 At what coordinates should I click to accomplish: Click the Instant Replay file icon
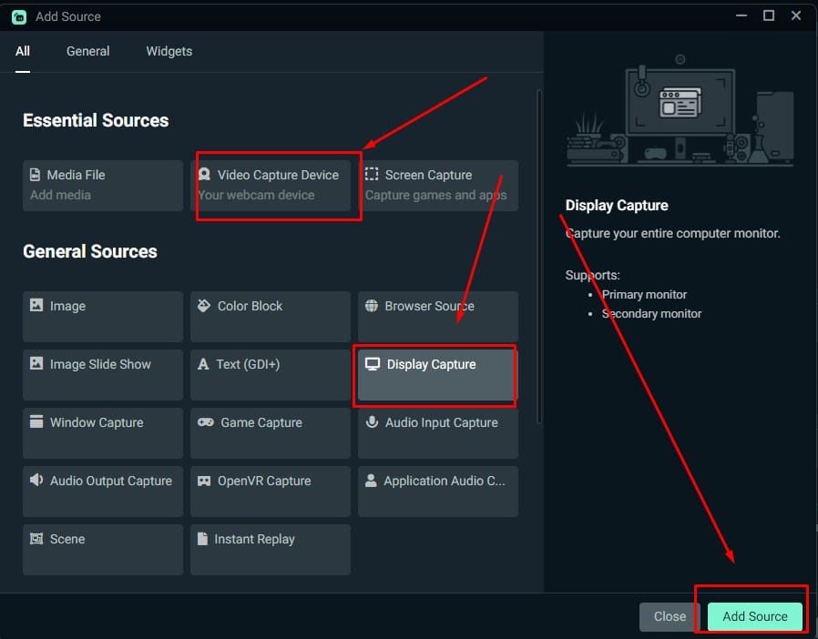[x=202, y=538]
